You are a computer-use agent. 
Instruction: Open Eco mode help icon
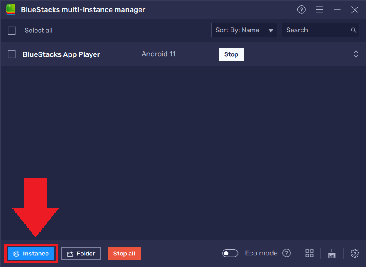click(286, 253)
